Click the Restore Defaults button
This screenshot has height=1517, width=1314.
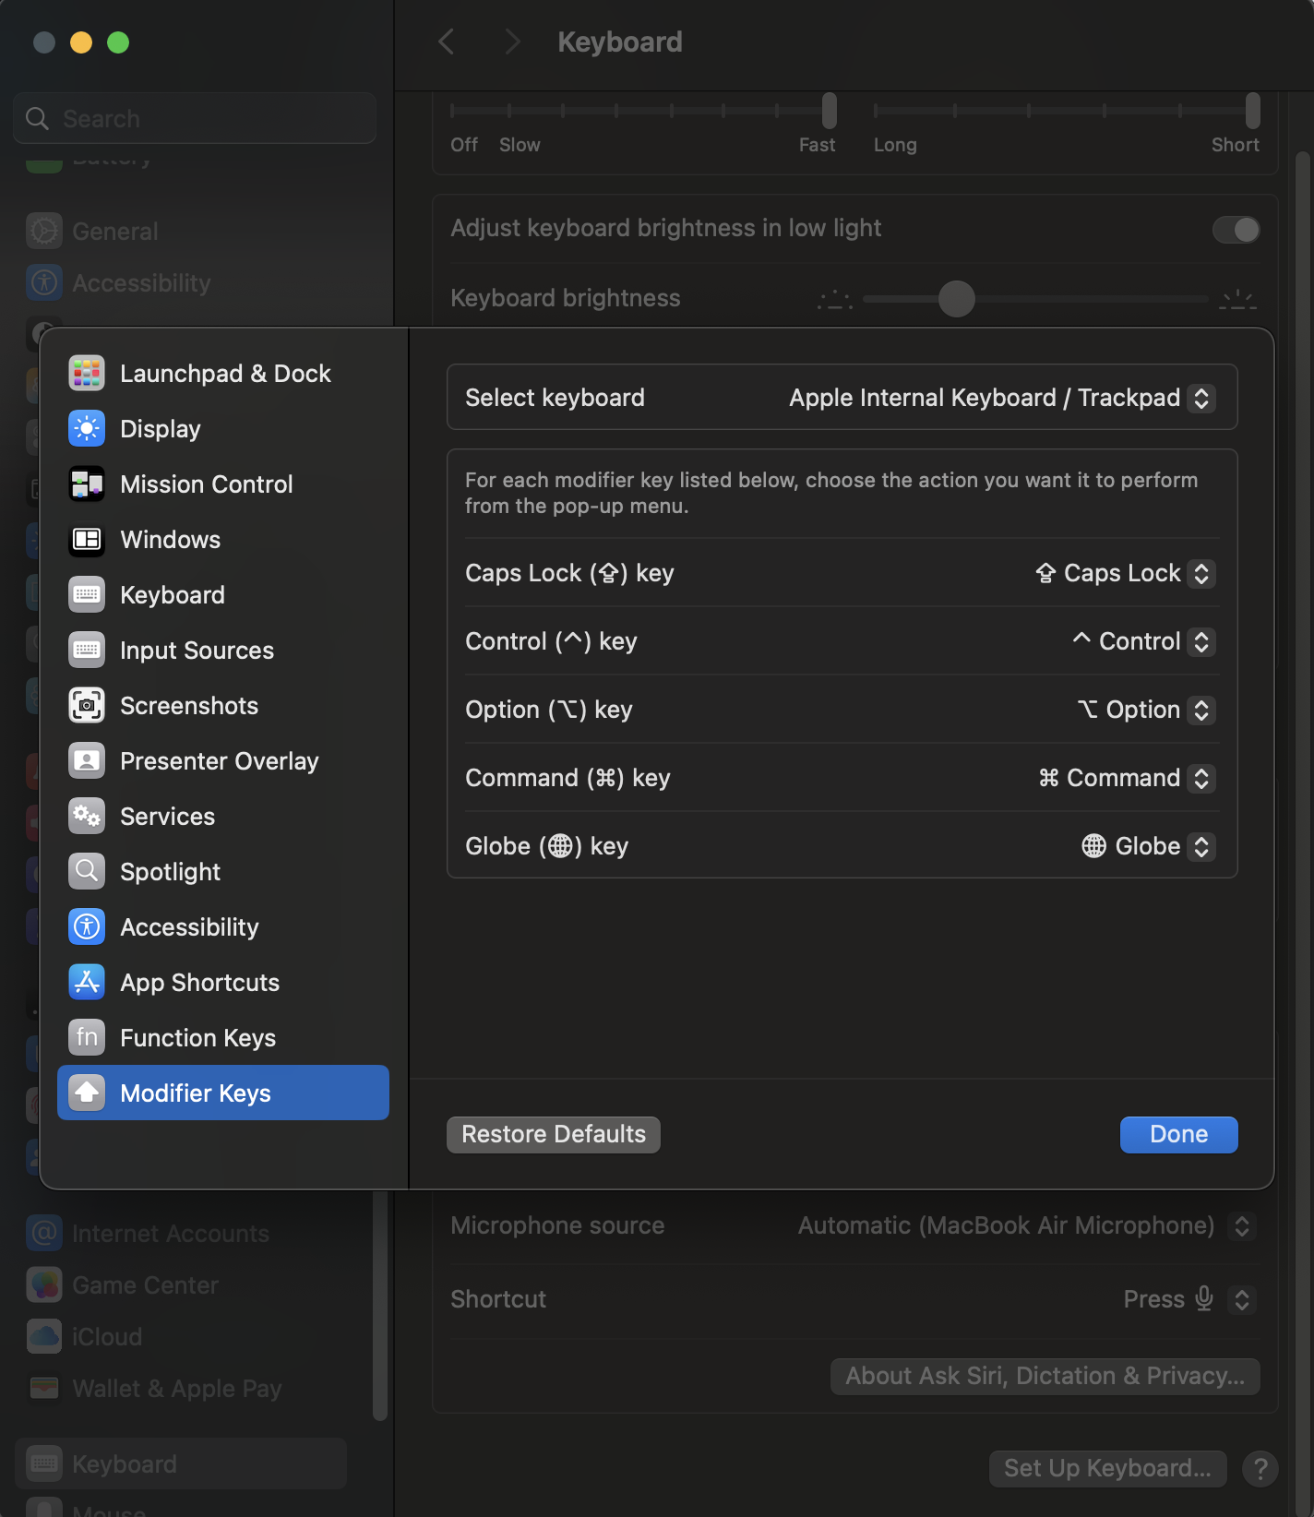554,1134
